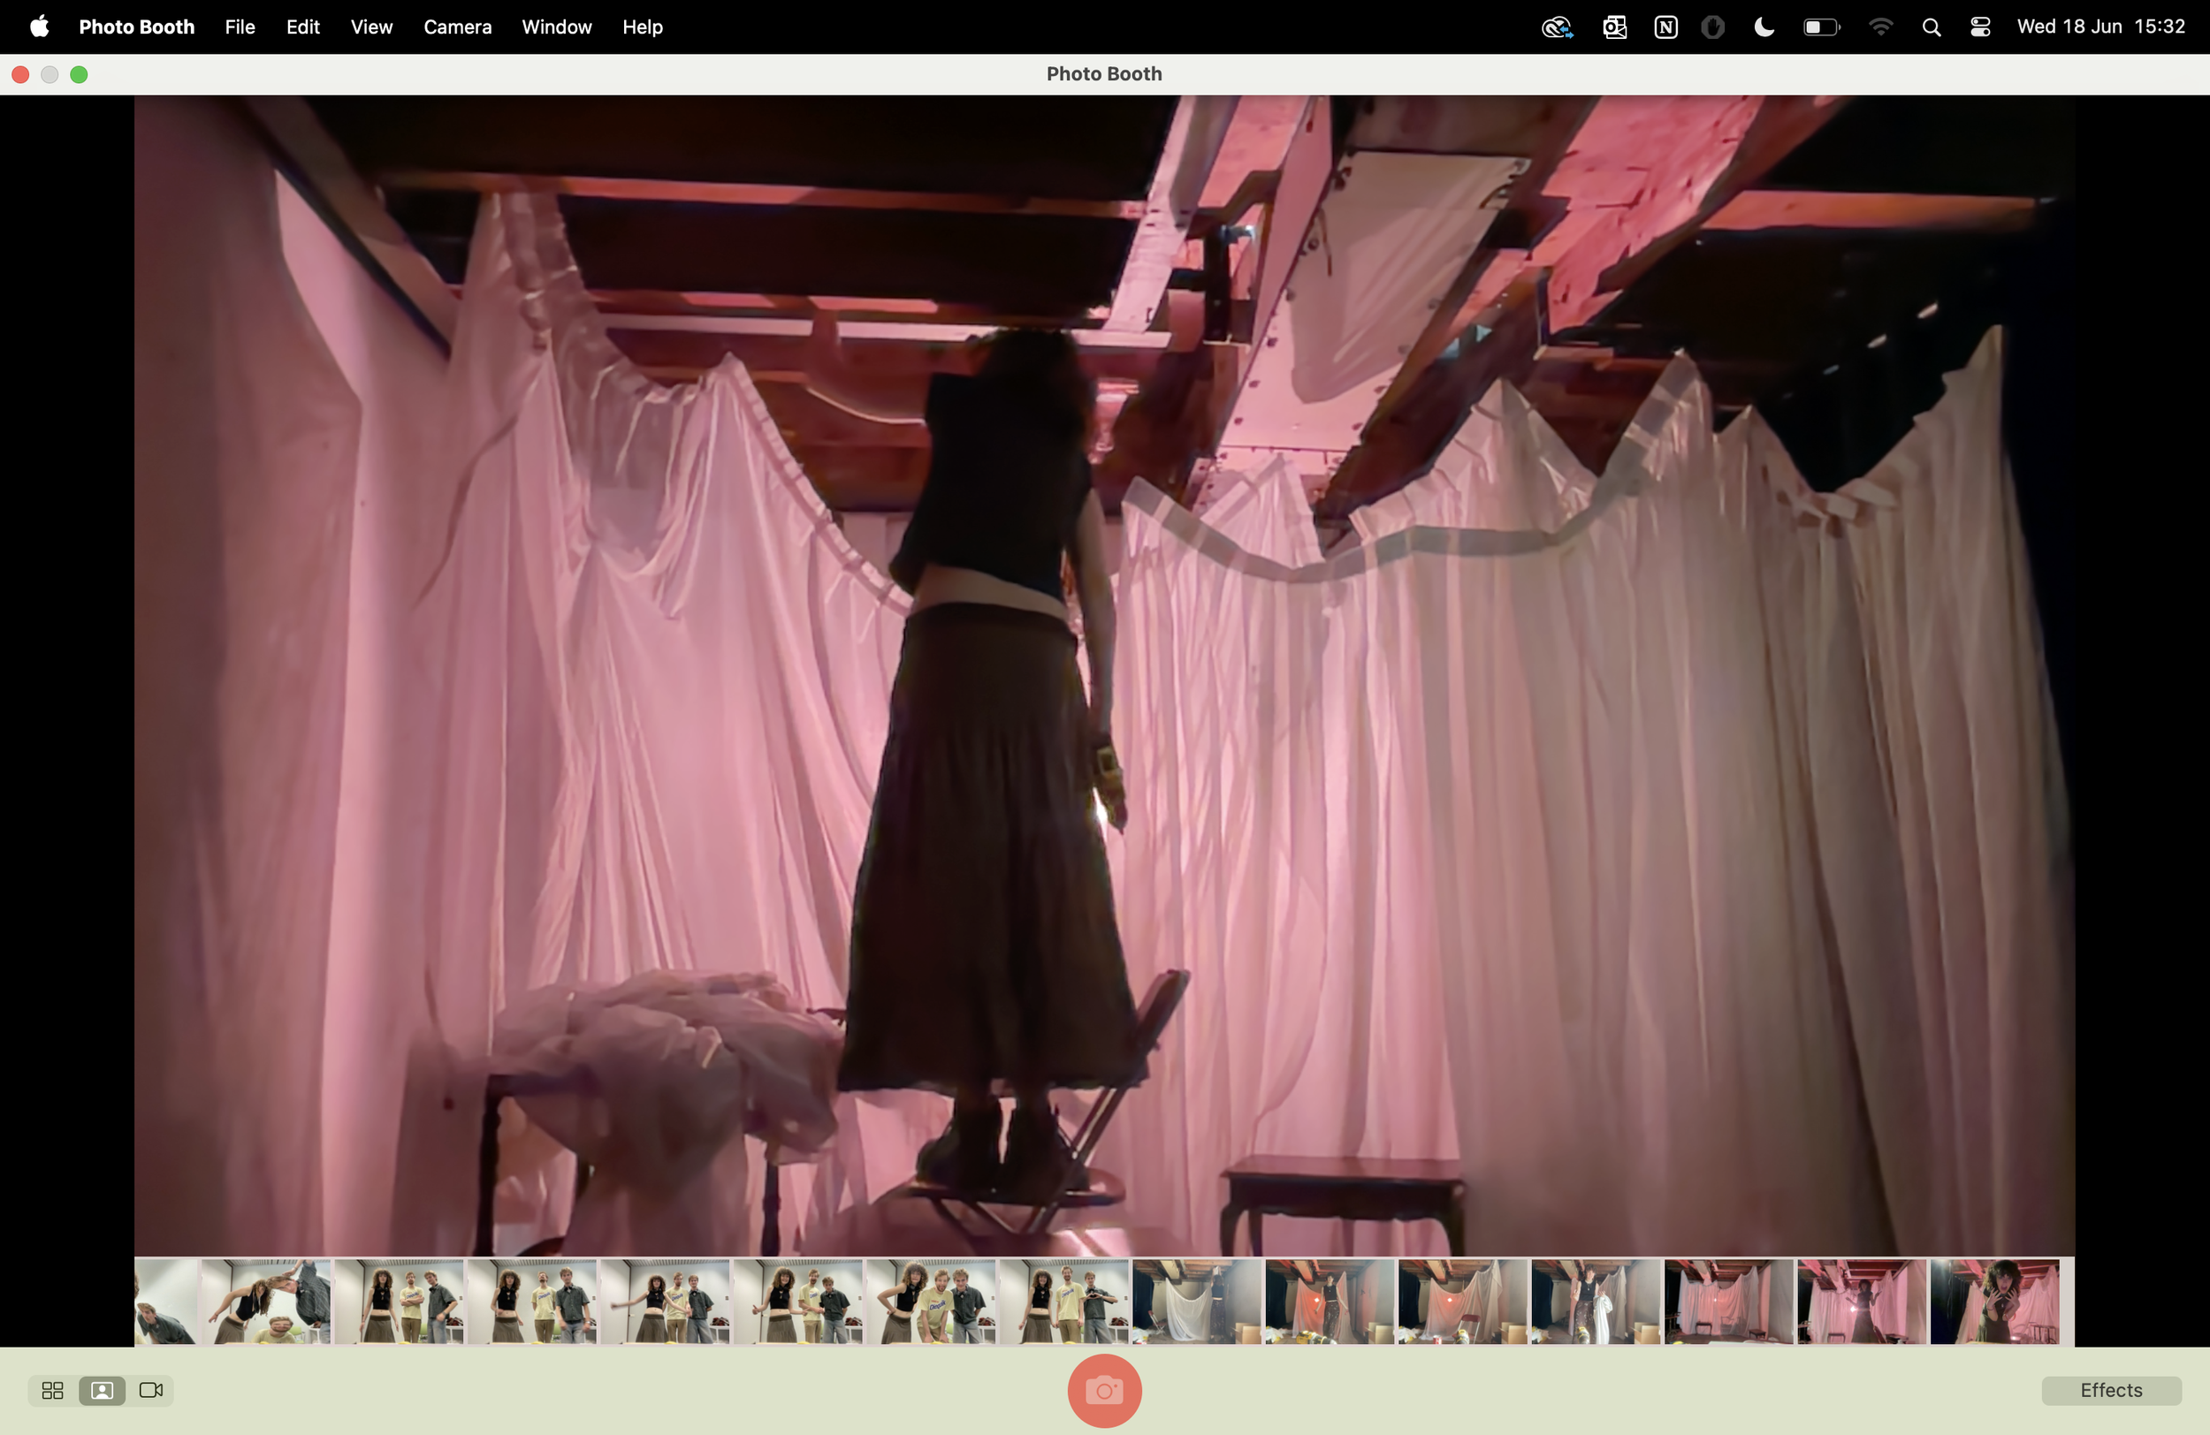Select the last thumbnail in photo strip

coord(1993,1301)
